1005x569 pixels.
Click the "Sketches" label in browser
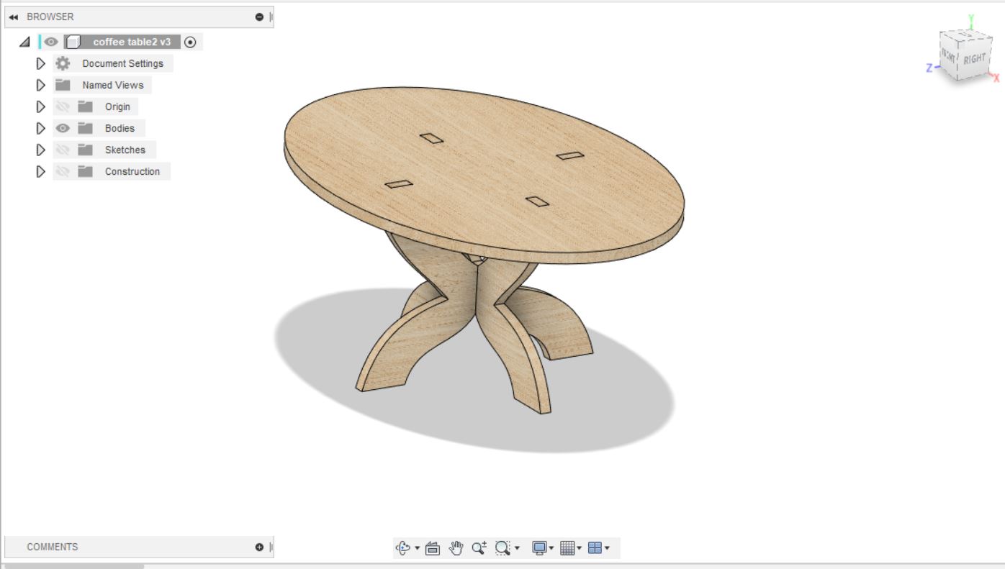coord(125,150)
